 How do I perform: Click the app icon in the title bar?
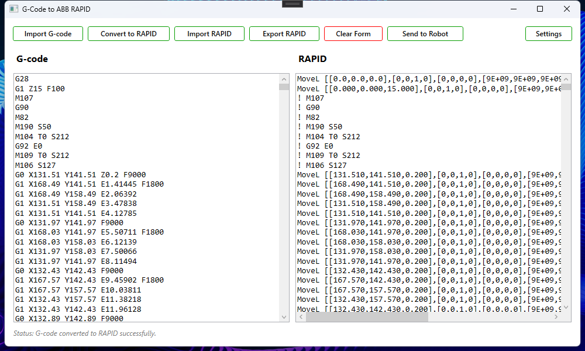13,9
